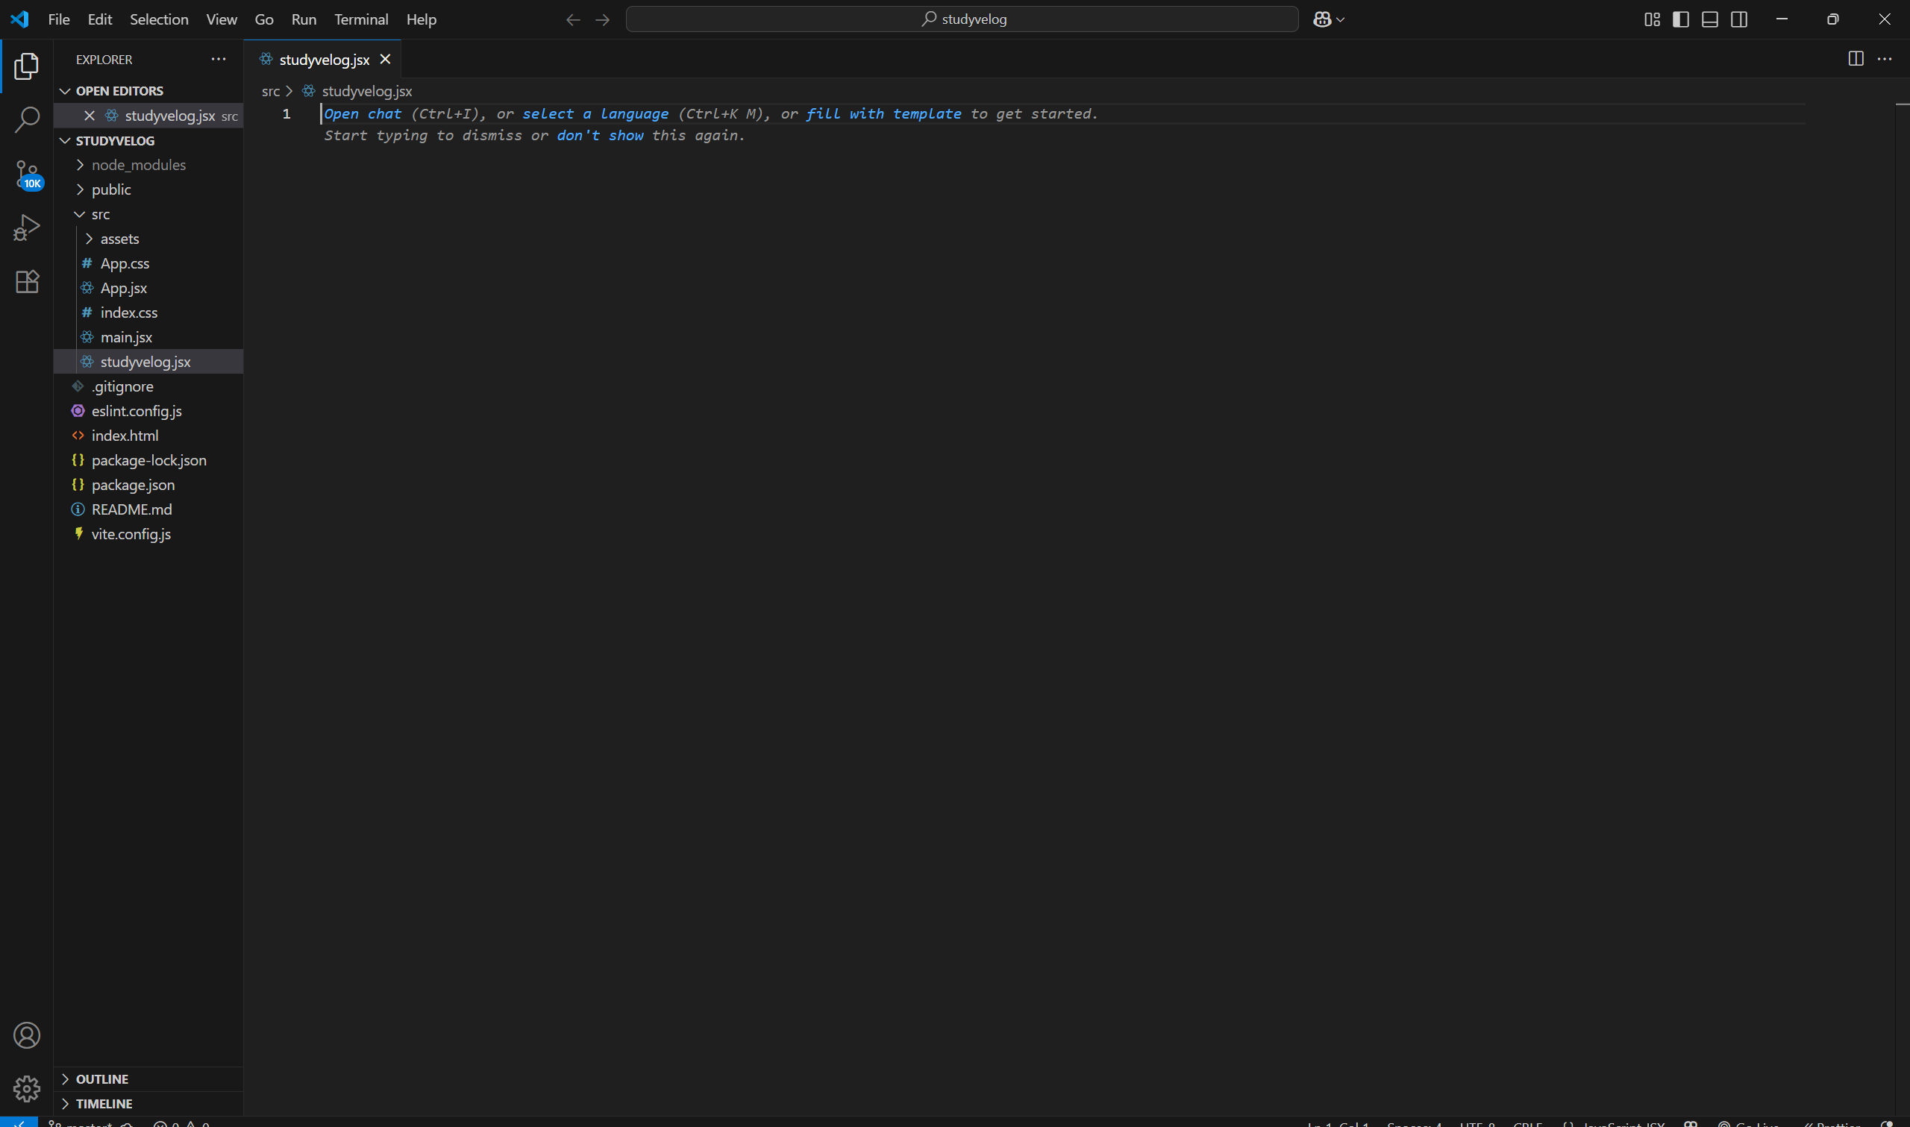Split the editor to the right
Screen dimensions: 1910x1127
click(x=1856, y=59)
